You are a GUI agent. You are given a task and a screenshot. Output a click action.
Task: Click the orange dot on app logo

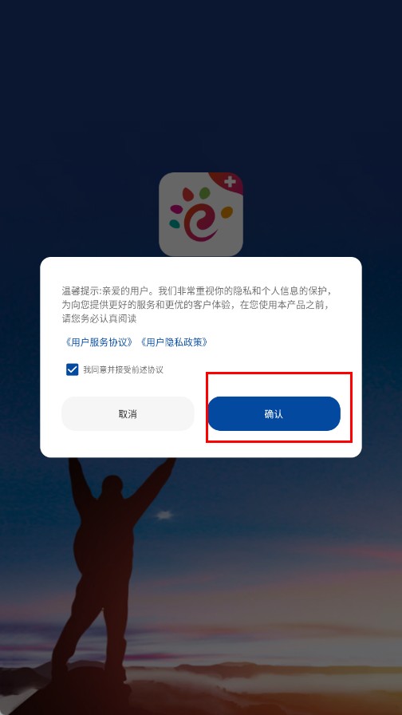coord(227,212)
